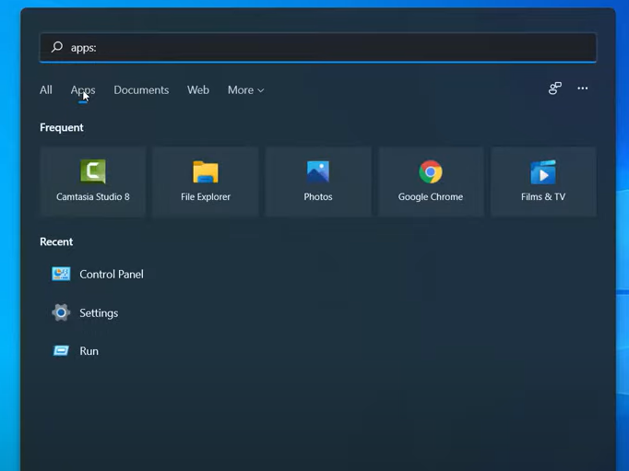
Task: Click the 'Run' text label under Recent
Action: [89, 351]
